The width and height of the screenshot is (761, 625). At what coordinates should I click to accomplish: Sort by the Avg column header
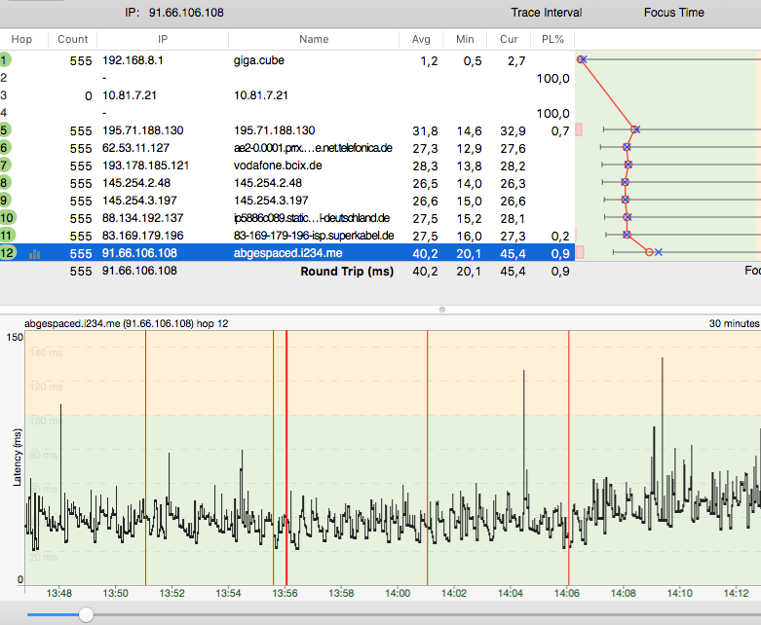coord(421,39)
